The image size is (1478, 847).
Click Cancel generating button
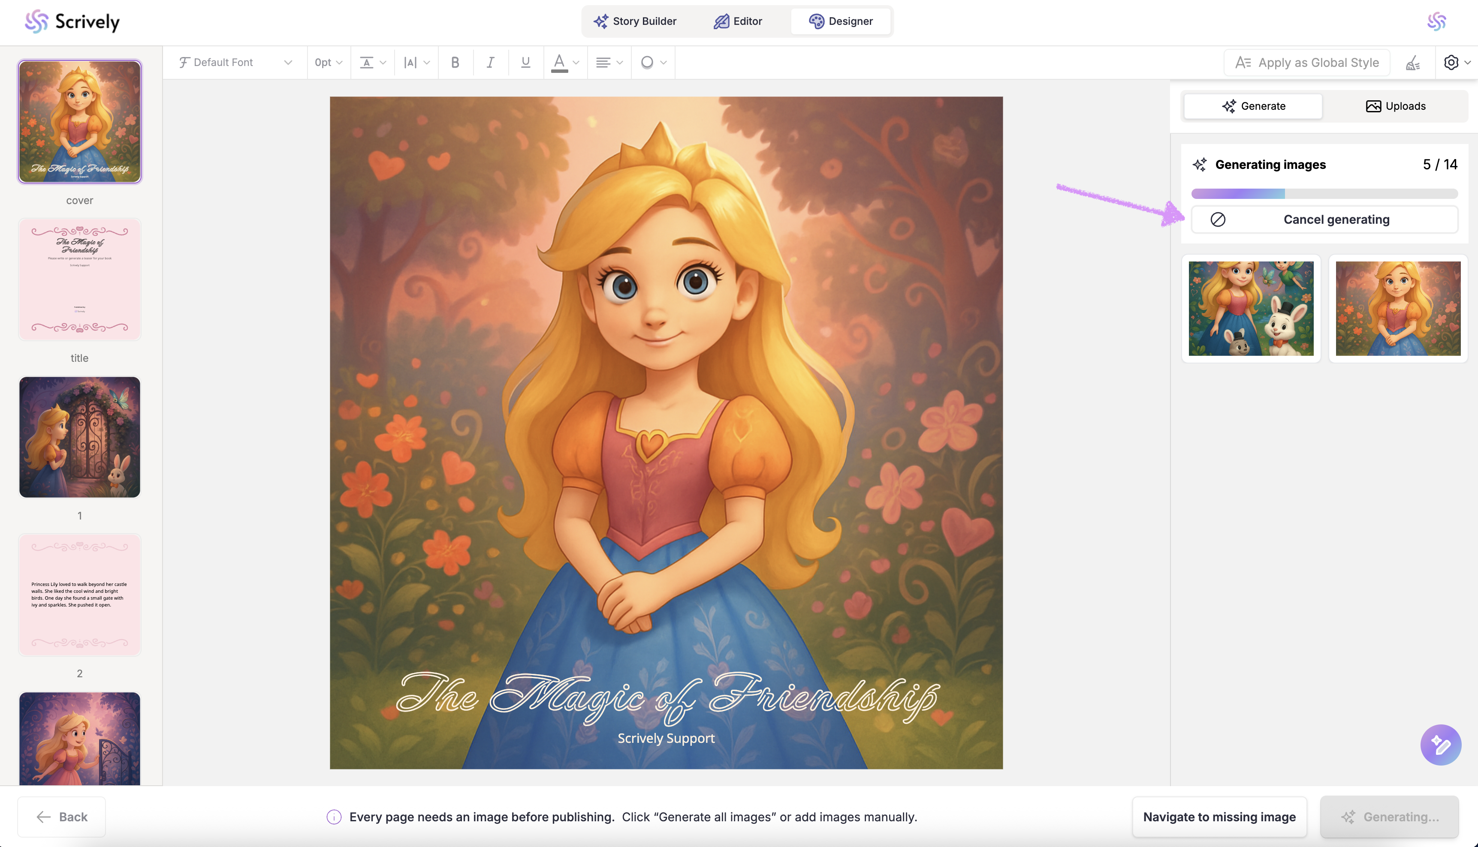(x=1324, y=219)
